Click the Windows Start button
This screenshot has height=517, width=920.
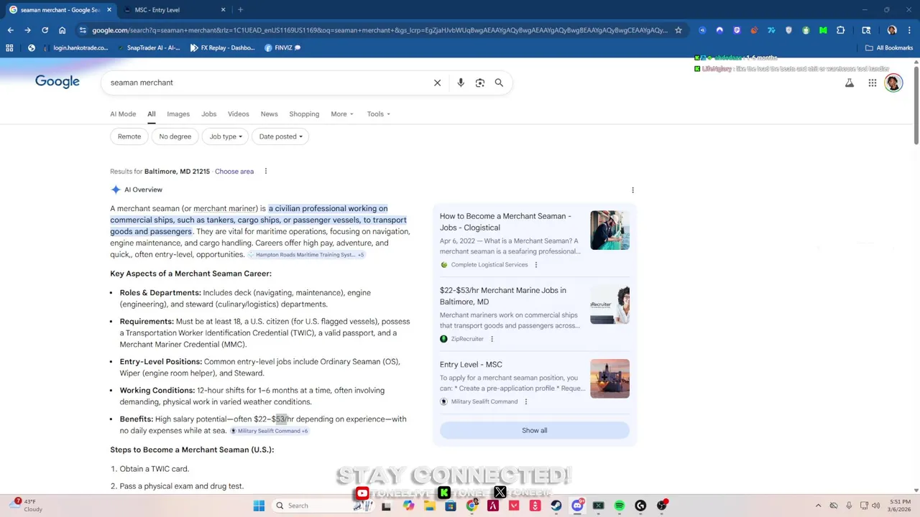tap(259, 506)
